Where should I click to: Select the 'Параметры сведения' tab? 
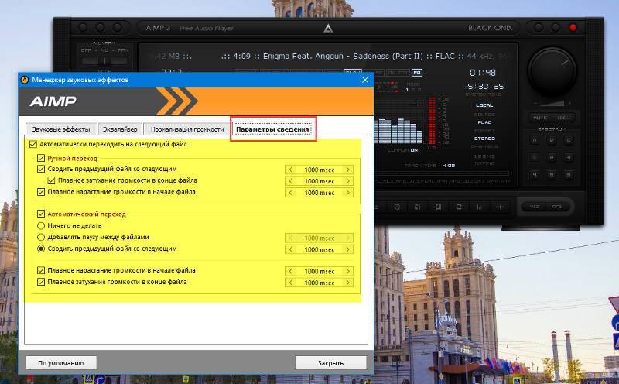pos(272,129)
